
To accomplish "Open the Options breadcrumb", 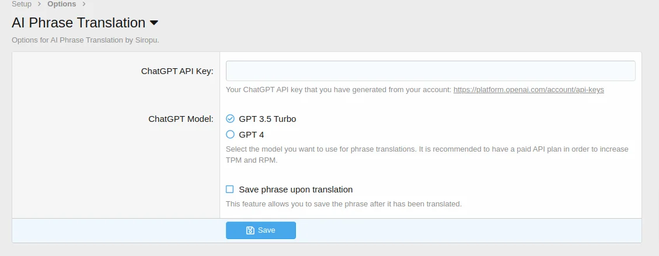I will [x=62, y=4].
